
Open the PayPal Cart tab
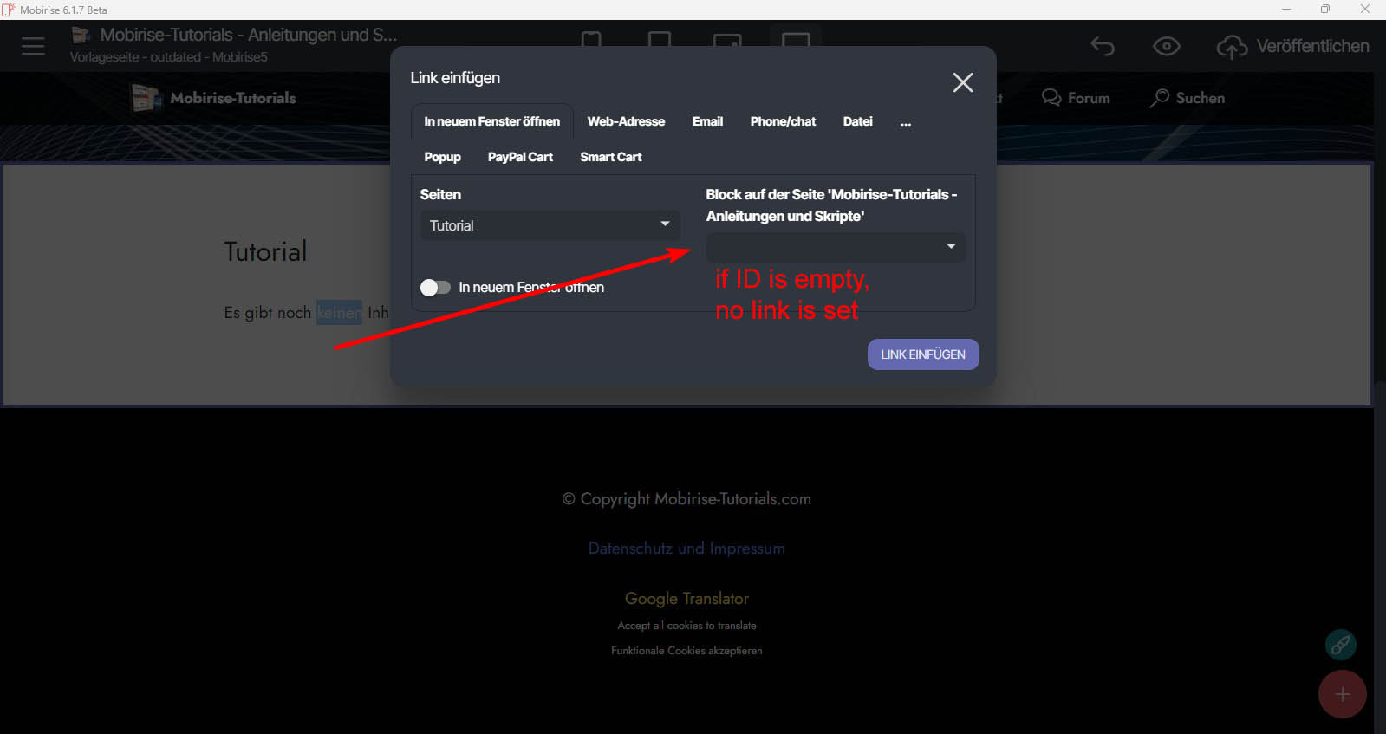520,157
